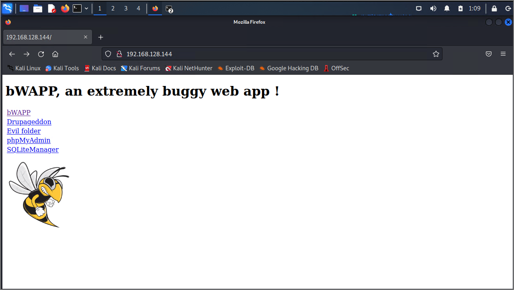The image size is (514, 290).
Task: Reload the current page
Action: coord(41,54)
